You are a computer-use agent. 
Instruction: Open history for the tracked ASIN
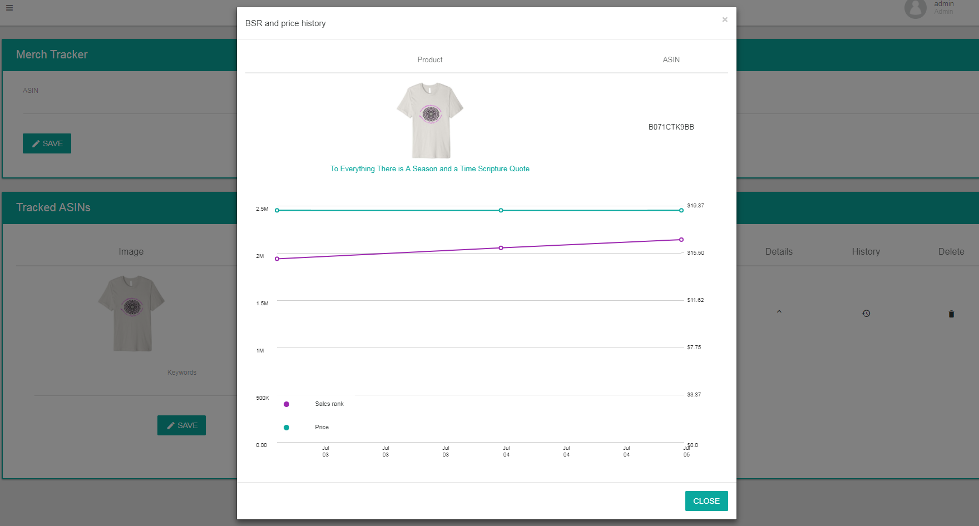(866, 313)
